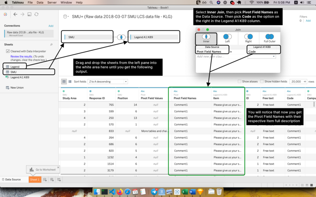Select the Right join type

(248, 38)
